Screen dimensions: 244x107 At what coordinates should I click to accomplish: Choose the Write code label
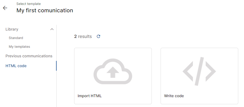[174, 96]
